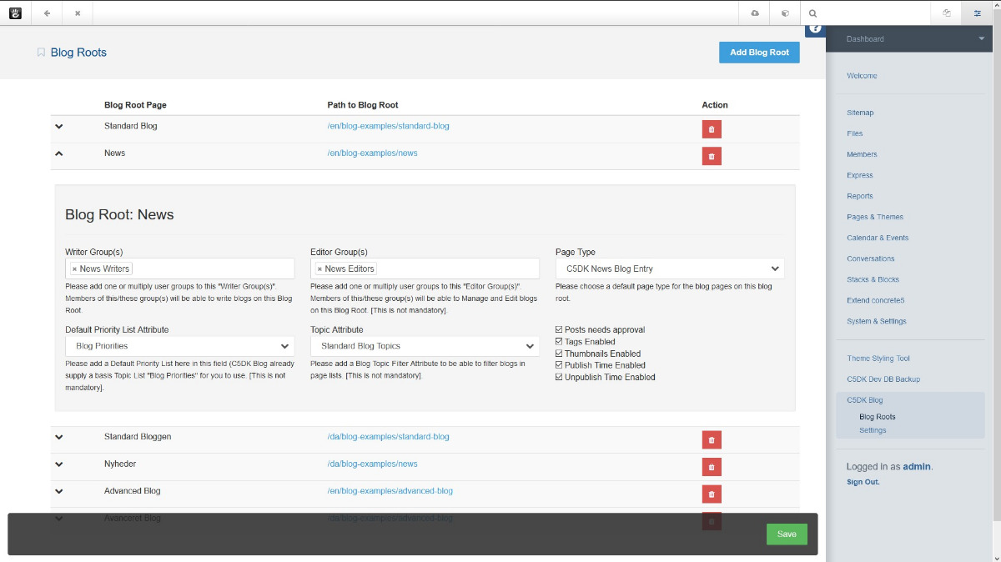Uncheck Posts needs approval
Image resolution: width=1001 pixels, height=562 pixels.
click(560, 330)
